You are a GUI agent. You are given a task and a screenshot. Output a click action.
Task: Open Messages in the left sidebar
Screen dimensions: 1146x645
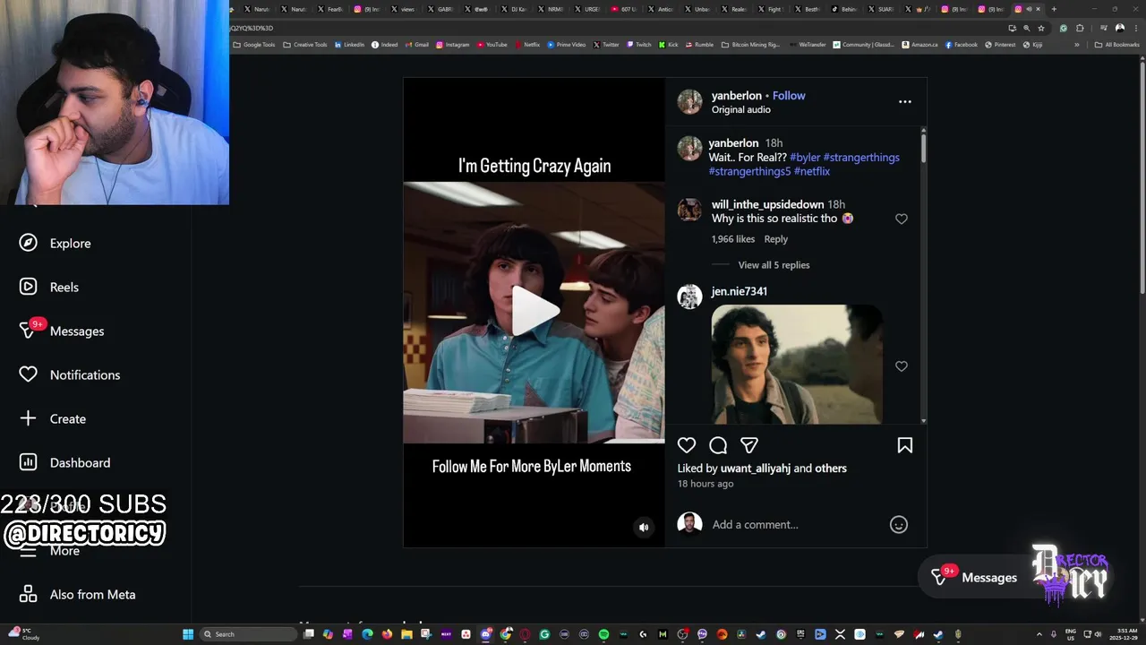pyautogui.click(x=62, y=331)
